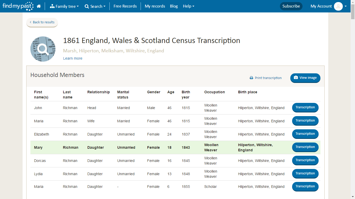Screen dimensions: 355x199
Task: Open the Help dropdown menu
Action: pyautogui.click(x=188, y=6)
